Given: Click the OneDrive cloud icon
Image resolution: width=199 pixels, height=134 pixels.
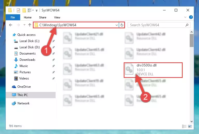Looking at the screenshot, I should click(14, 87).
